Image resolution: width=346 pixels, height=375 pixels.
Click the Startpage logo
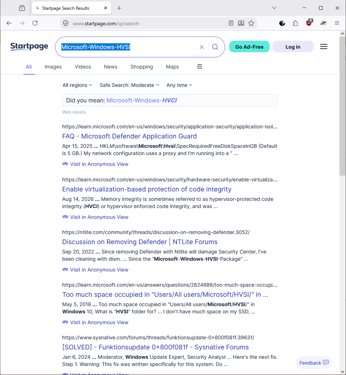pos(29,47)
